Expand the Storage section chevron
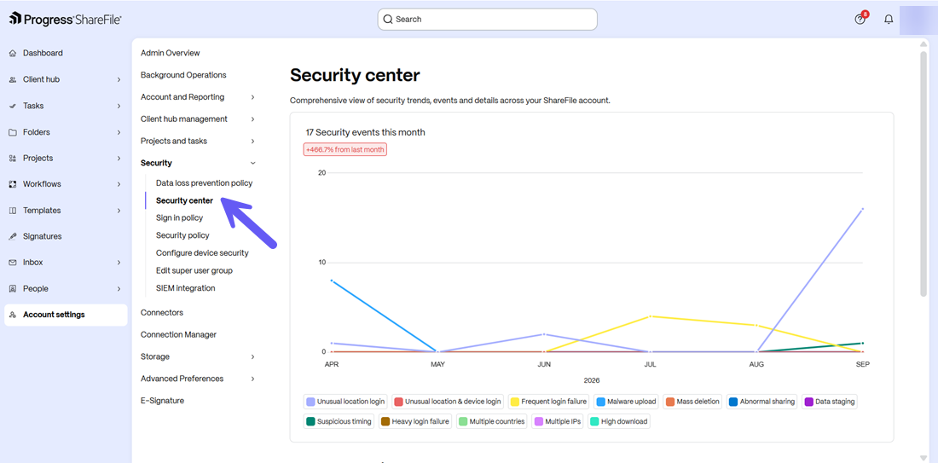 253,356
